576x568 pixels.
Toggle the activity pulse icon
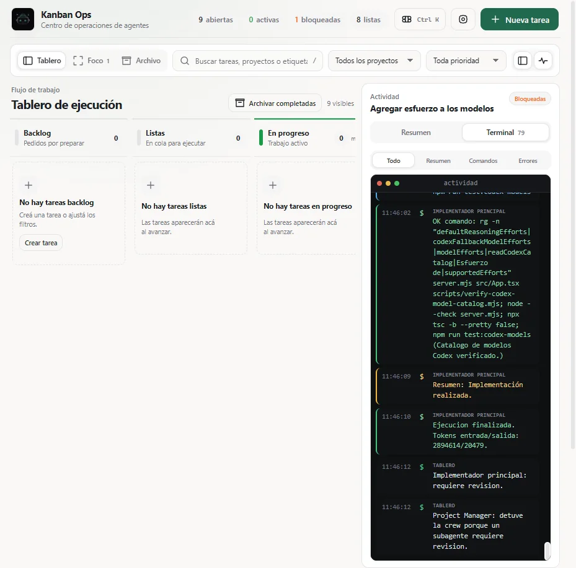click(x=543, y=61)
